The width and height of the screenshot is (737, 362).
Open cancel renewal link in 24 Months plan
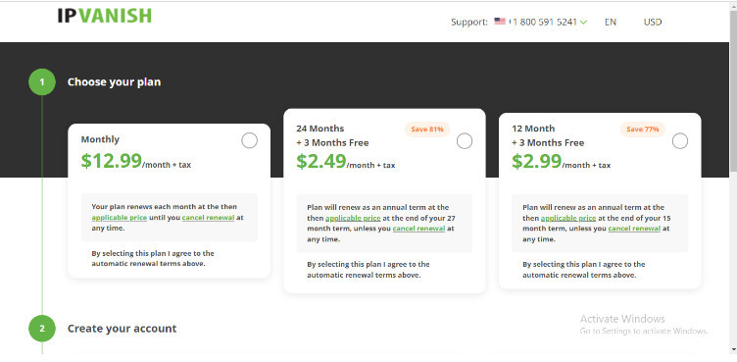pyautogui.click(x=418, y=229)
